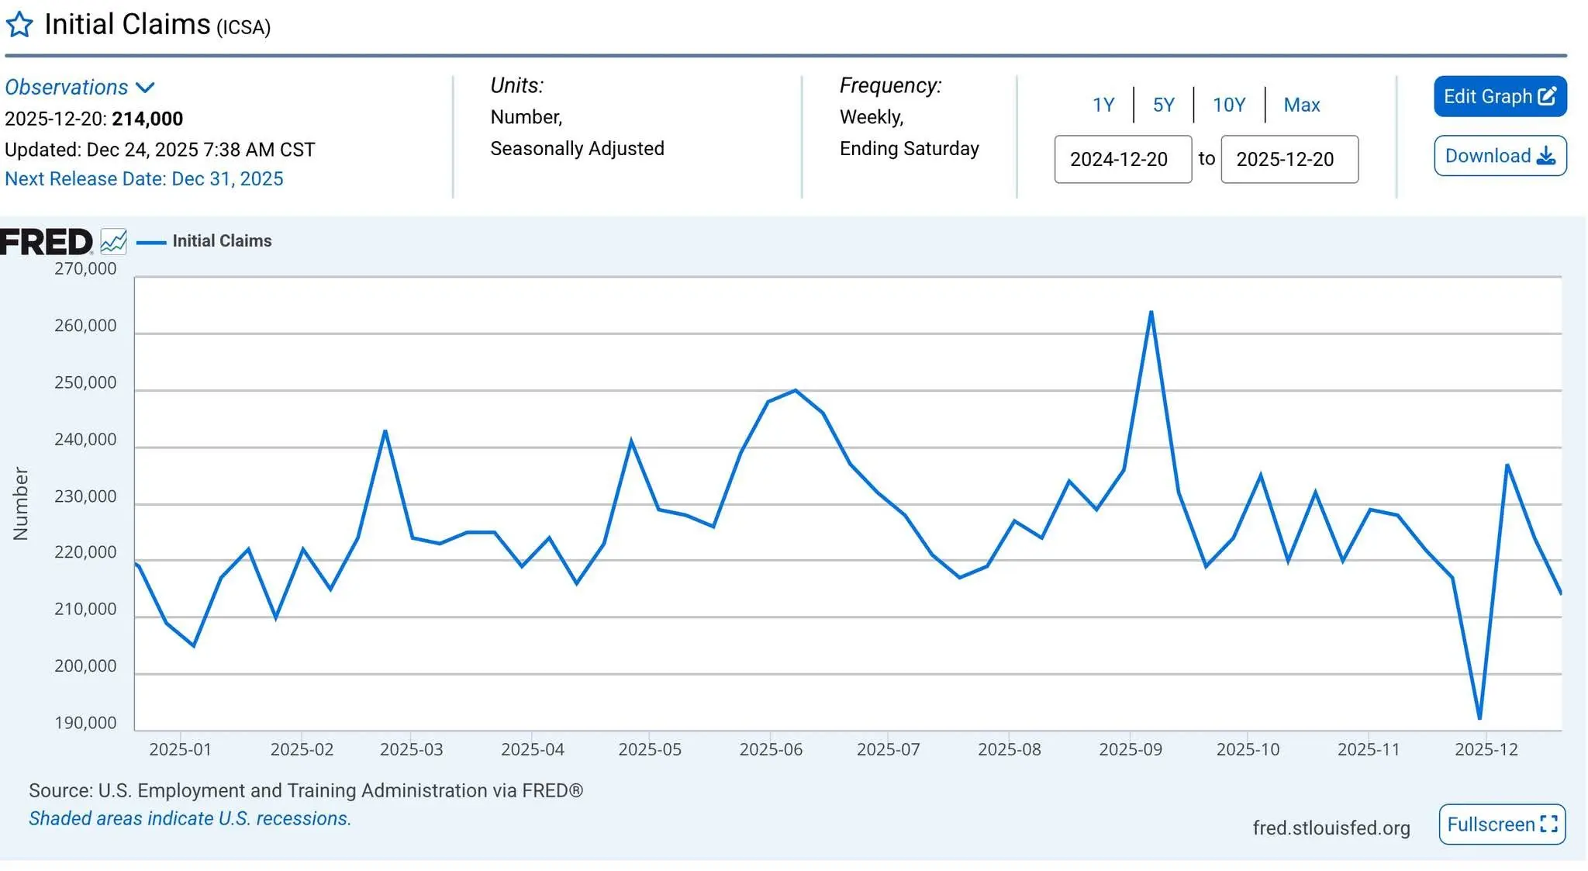Image resolution: width=1588 pixels, height=871 pixels.
Task: Click the start date field 2024-12-20
Action: tap(1122, 159)
